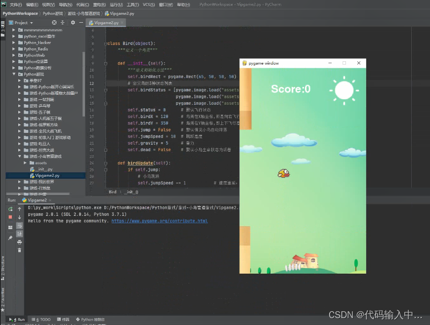Rerun Vipgame2 with green rerun icon
Screen dimensions: 430x325
(10, 209)
